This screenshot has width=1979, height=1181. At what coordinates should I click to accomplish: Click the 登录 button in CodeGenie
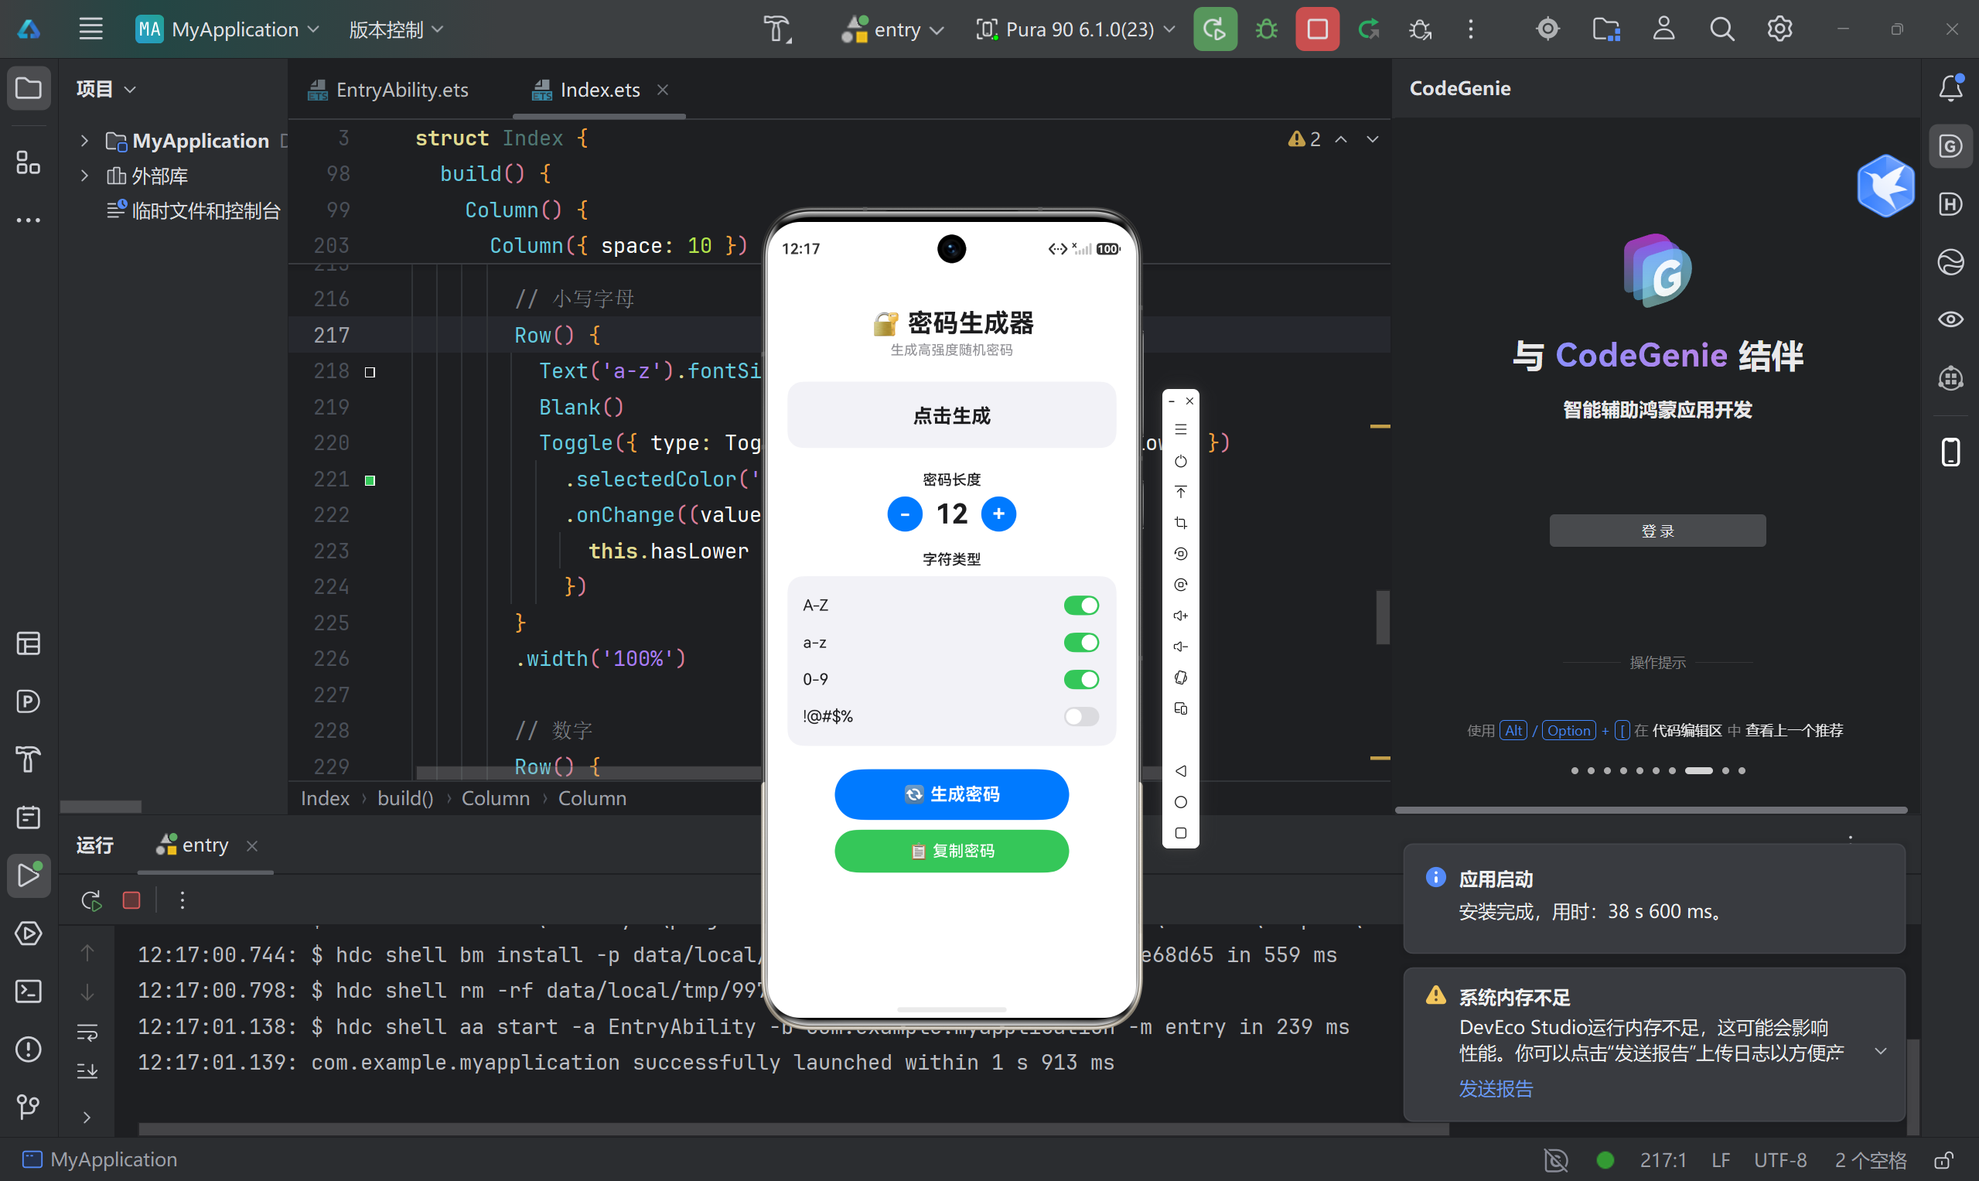click(x=1657, y=531)
